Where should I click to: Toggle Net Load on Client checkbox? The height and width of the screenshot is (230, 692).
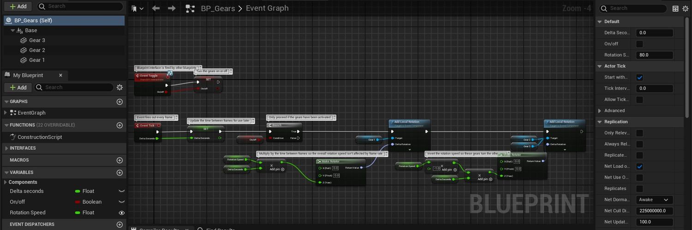point(639,166)
